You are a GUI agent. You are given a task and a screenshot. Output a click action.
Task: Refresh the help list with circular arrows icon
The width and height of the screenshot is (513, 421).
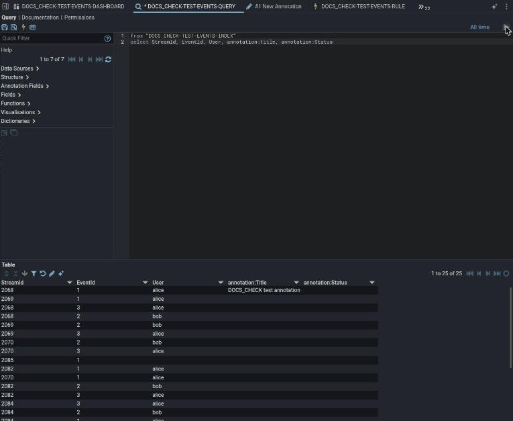tap(108, 59)
